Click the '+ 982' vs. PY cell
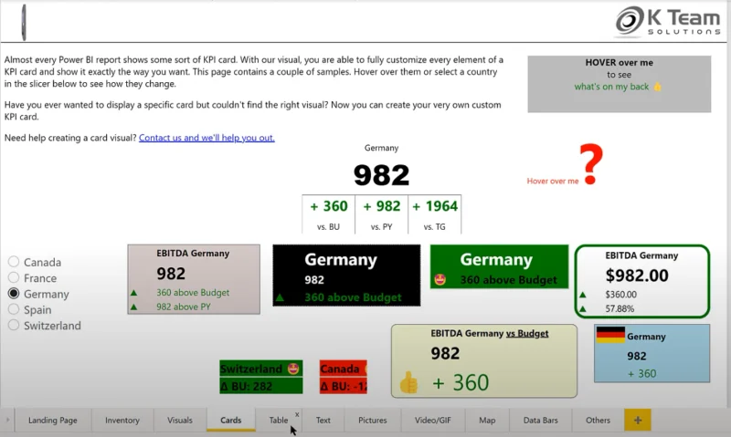Screen dimensions: 731x437 tap(381, 214)
